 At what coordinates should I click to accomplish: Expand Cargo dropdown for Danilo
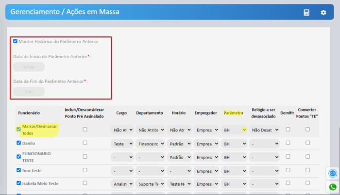[122, 144]
